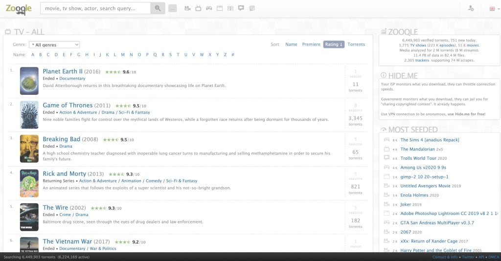The image size is (501, 261).
Task: Click the gamepad icon beside Among Us
Action: tap(387, 167)
